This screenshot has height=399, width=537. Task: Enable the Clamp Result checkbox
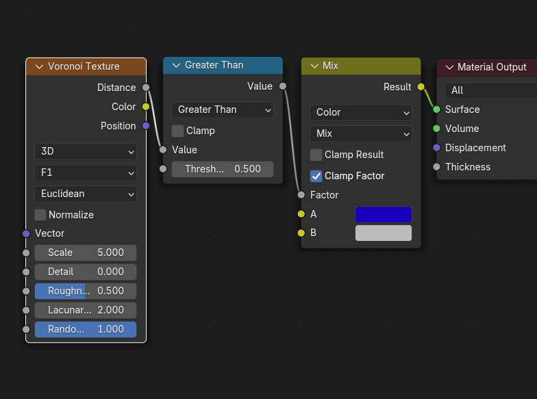point(316,155)
